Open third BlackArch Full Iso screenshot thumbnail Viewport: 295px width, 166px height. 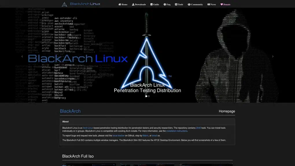(206, 165)
